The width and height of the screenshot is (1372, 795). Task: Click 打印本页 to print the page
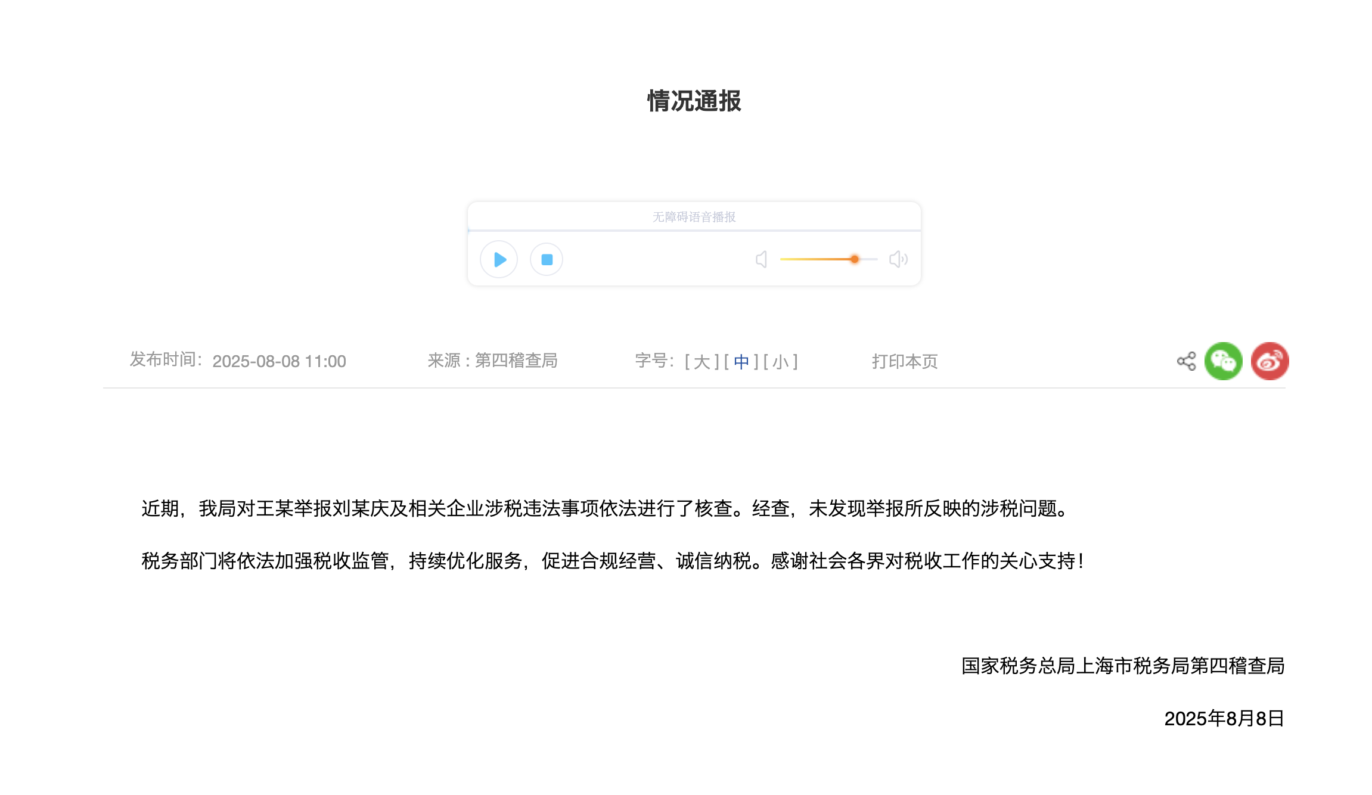pos(905,362)
